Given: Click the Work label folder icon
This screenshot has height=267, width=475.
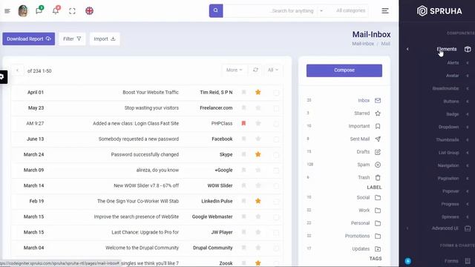Looking at the screenshot, I should tap(378, 211).
